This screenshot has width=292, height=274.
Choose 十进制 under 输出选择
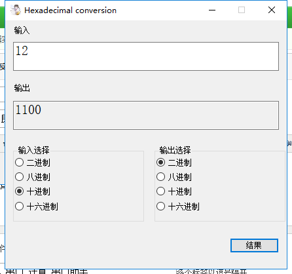[174, 191]
